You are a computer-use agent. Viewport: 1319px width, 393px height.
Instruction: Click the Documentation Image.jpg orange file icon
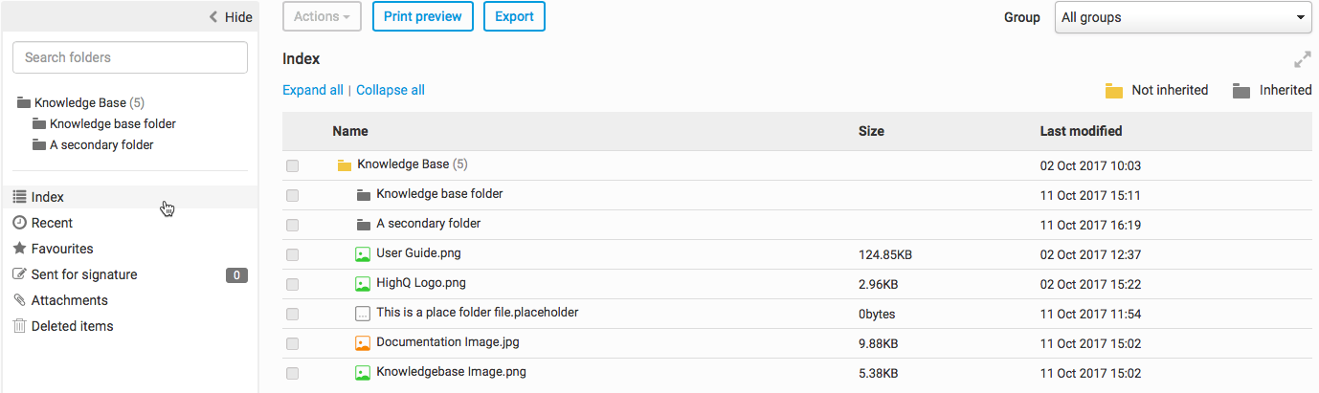[363, 342]
